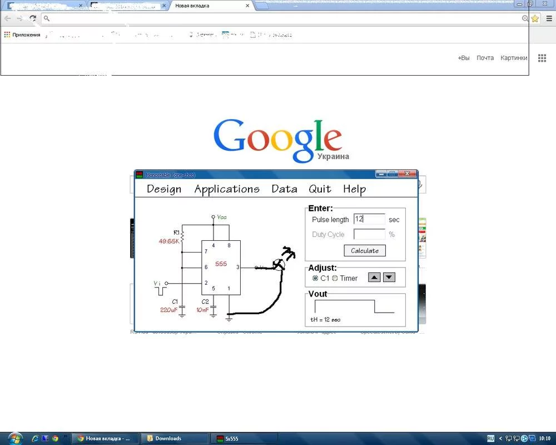Open the Help menu
Image resolution: width=556 pixels, height=445 pixels.
pos(354,189)
